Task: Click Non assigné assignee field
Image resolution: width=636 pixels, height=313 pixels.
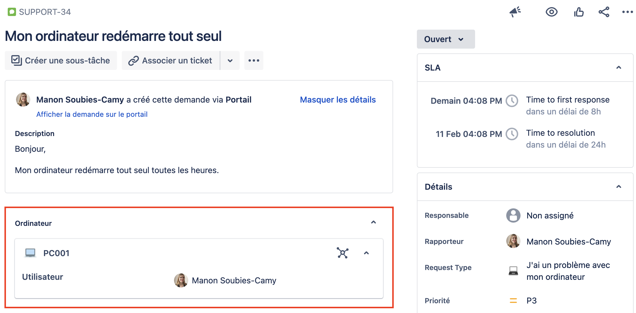Action: coord(550,215)
